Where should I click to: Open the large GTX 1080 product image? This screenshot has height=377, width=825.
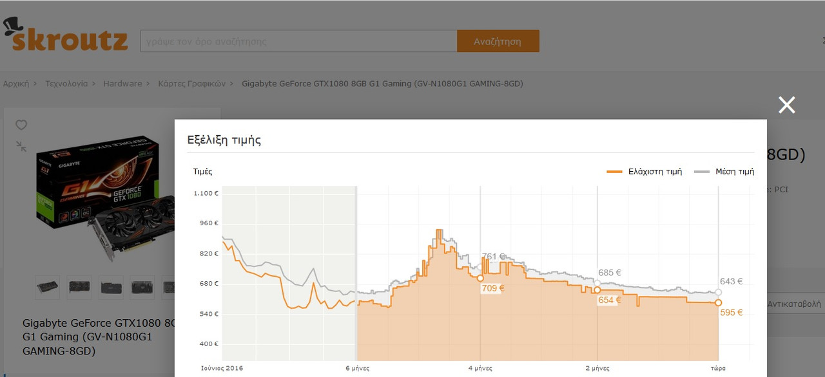coord(106,198)
